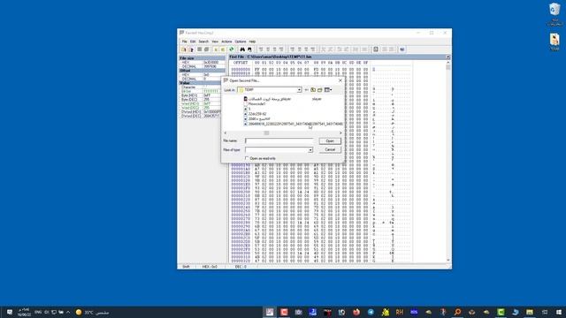Click the Windows Start button on taskbar
This screenshot has height=318, width=566.
point(559,312)
